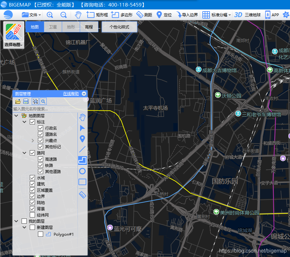Choose the 多边形 polygon selection tool

coord(122,15)
